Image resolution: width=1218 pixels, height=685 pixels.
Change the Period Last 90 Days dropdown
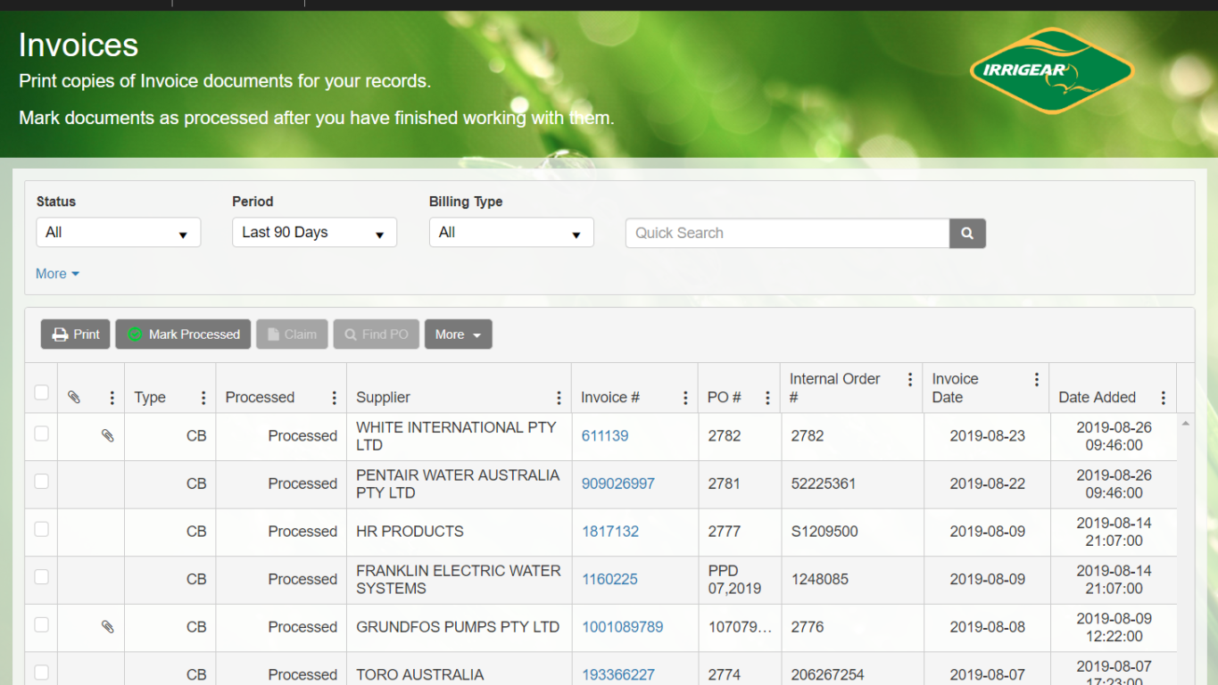pos(314,233)
